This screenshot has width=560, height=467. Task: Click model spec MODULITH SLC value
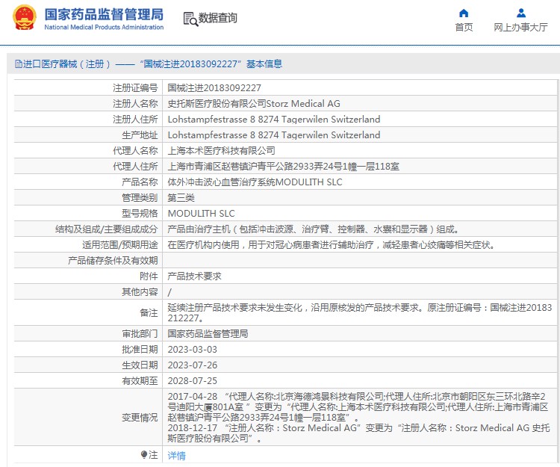click(201, 214)
